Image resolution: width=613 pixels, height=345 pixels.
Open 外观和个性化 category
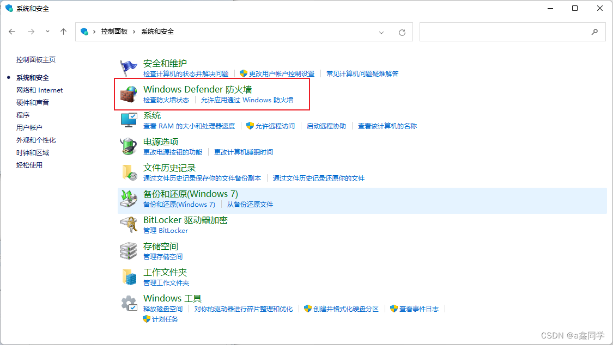coord(36,140)
